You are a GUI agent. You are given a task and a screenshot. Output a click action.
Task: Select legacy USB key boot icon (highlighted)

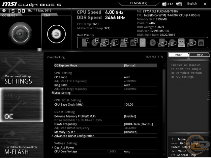tap(181, 42)
